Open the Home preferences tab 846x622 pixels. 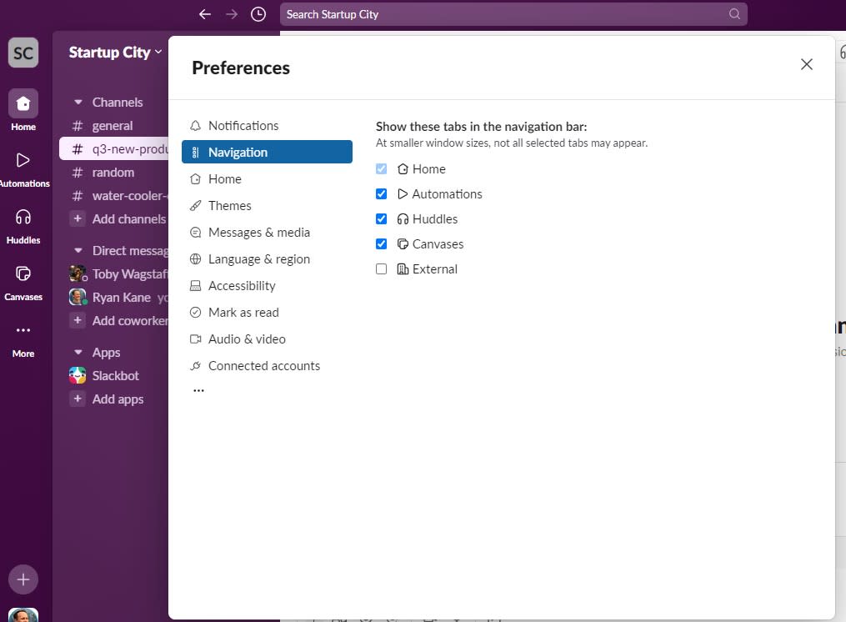click(267, 178)
